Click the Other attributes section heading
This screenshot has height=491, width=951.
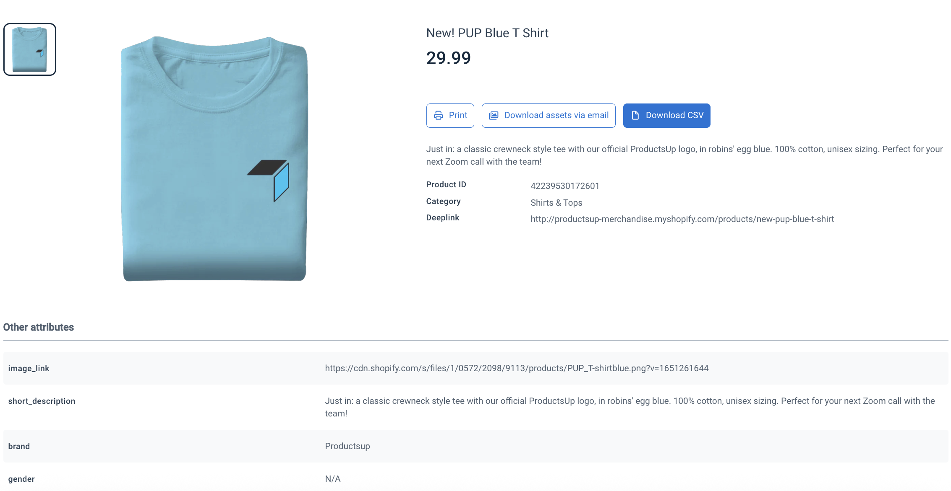click(x=38, y=327)
